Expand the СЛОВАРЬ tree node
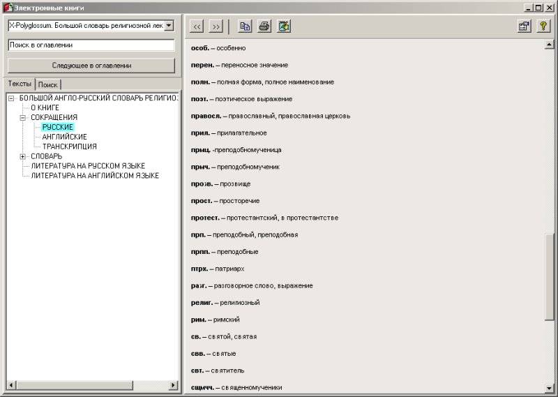This screenshot has width=558, height=397. tap(23, 156)
